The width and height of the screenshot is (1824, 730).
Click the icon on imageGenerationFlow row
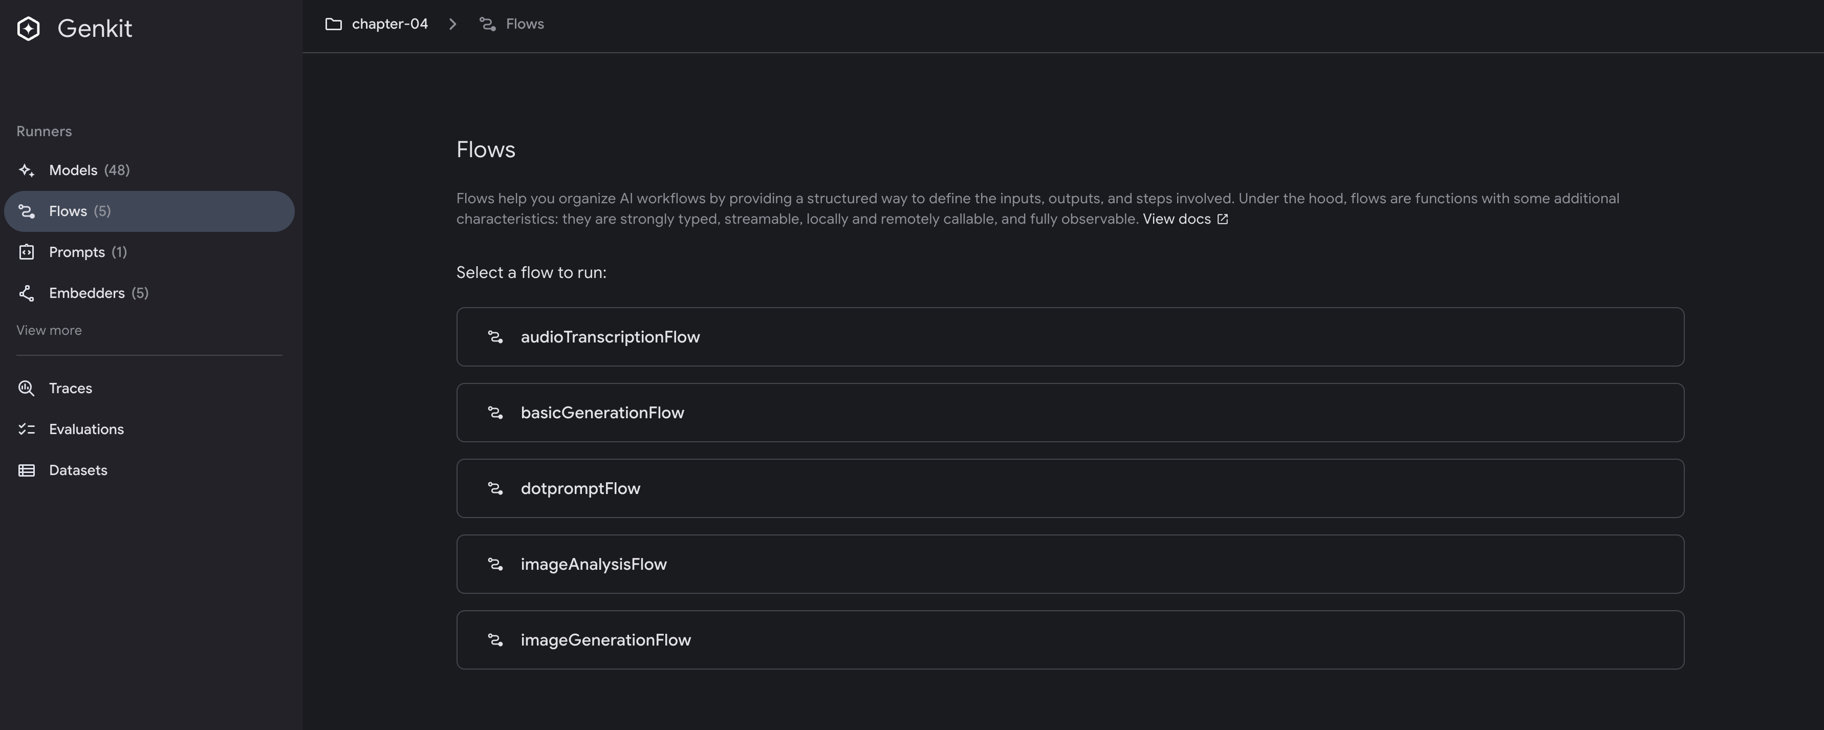click(x=495, y=640)
